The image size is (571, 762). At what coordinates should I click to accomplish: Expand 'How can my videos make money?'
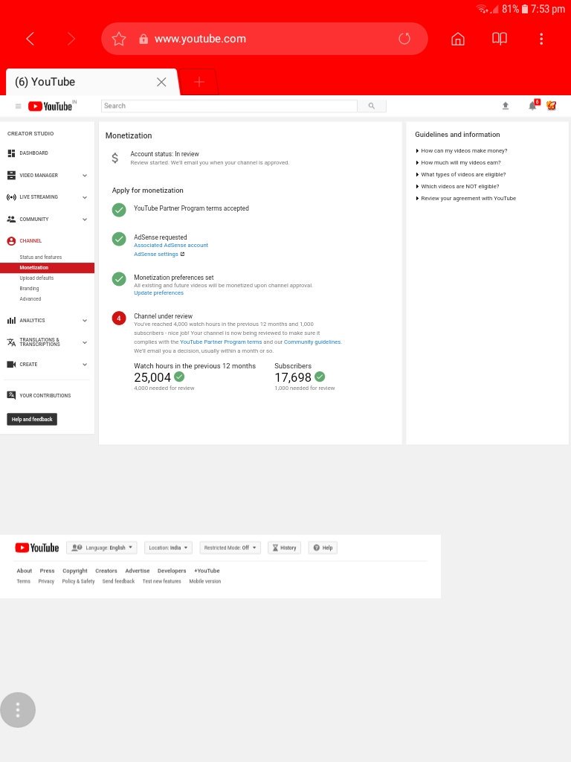point(462,150)
